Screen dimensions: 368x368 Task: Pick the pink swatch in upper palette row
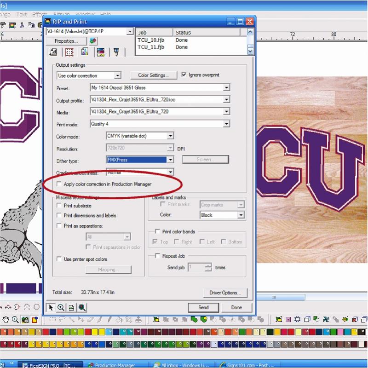pyautogui.click(x=341, y=332)
